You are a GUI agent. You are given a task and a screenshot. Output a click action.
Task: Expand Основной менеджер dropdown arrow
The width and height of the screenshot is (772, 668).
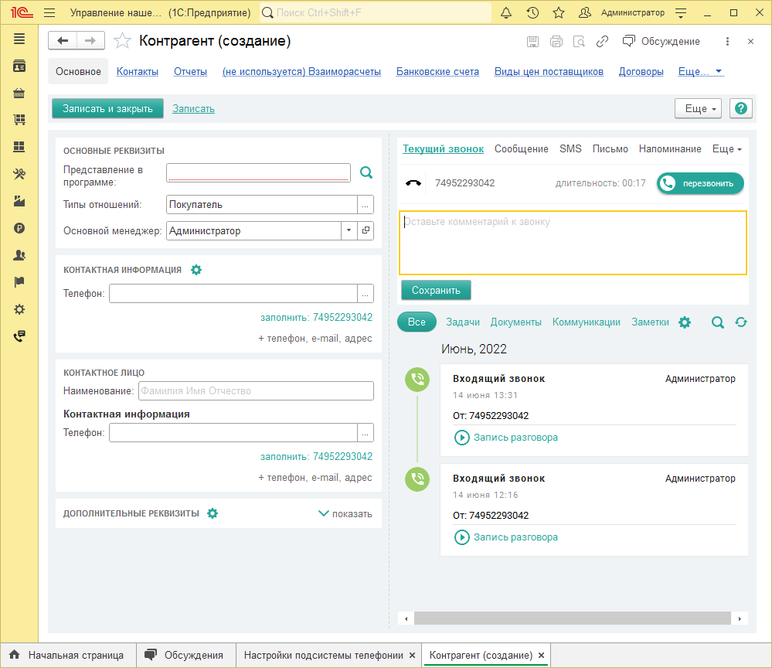click(349, 230)
